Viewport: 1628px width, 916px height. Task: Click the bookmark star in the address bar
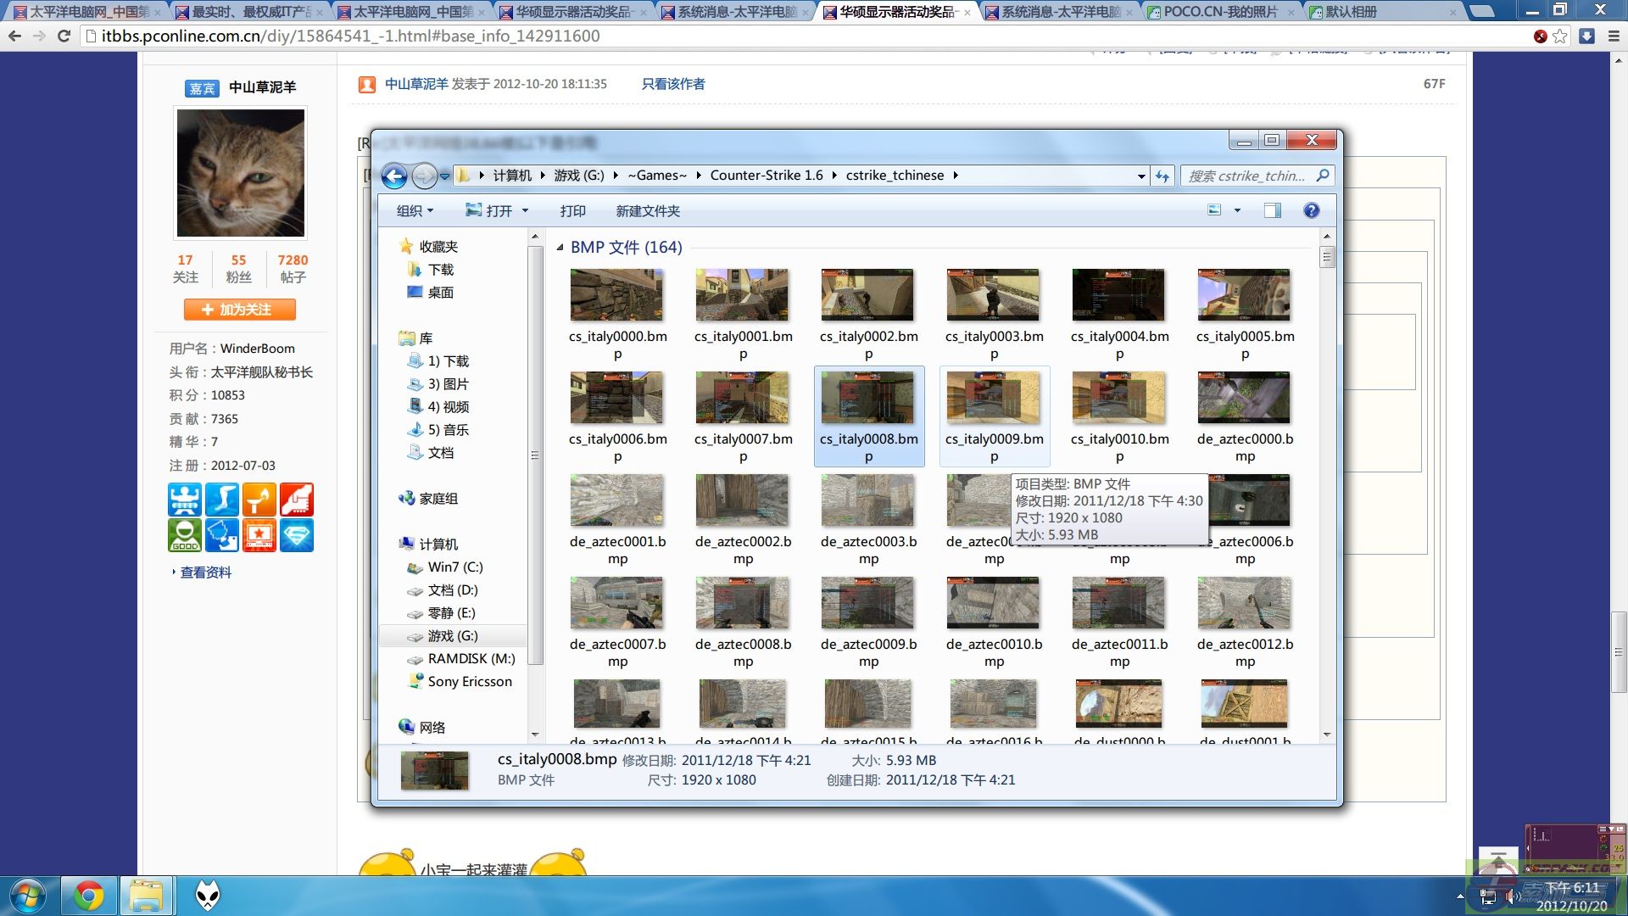pos(1558,36)
